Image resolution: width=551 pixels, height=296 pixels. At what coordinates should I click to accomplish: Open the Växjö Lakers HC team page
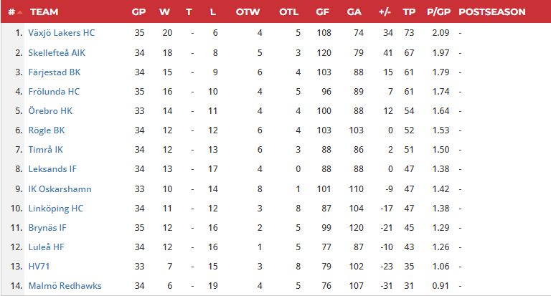pos(62,33)
